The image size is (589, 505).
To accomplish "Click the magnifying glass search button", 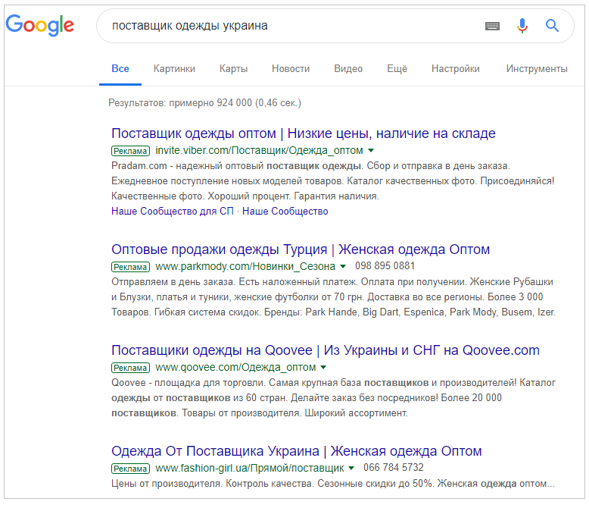I will tap(552, 26).
